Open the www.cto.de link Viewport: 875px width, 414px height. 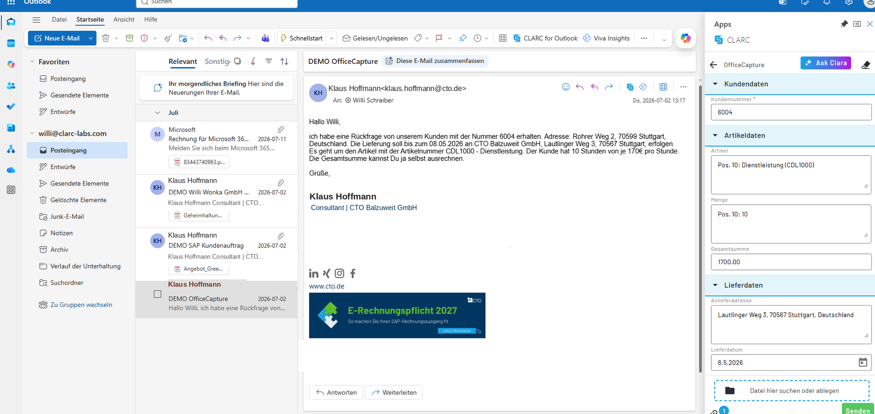tap(327, 286)
